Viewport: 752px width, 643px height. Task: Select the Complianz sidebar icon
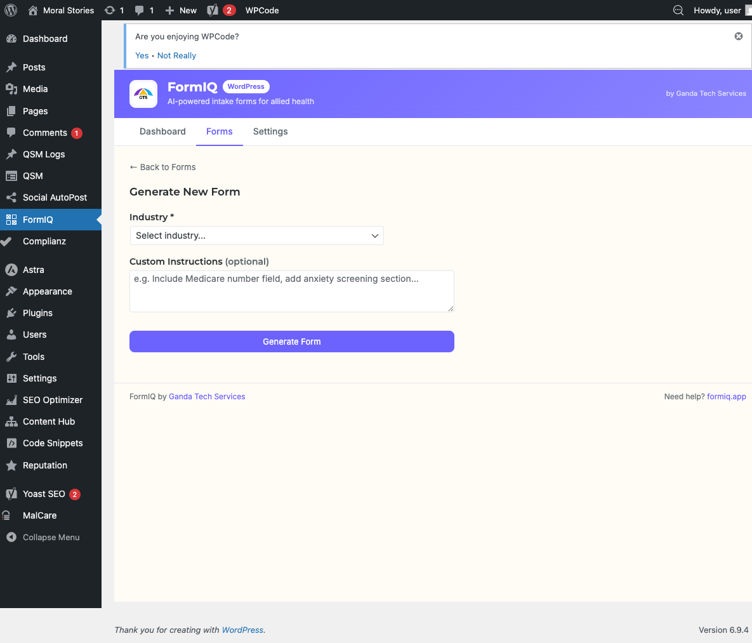pos(11,241)
